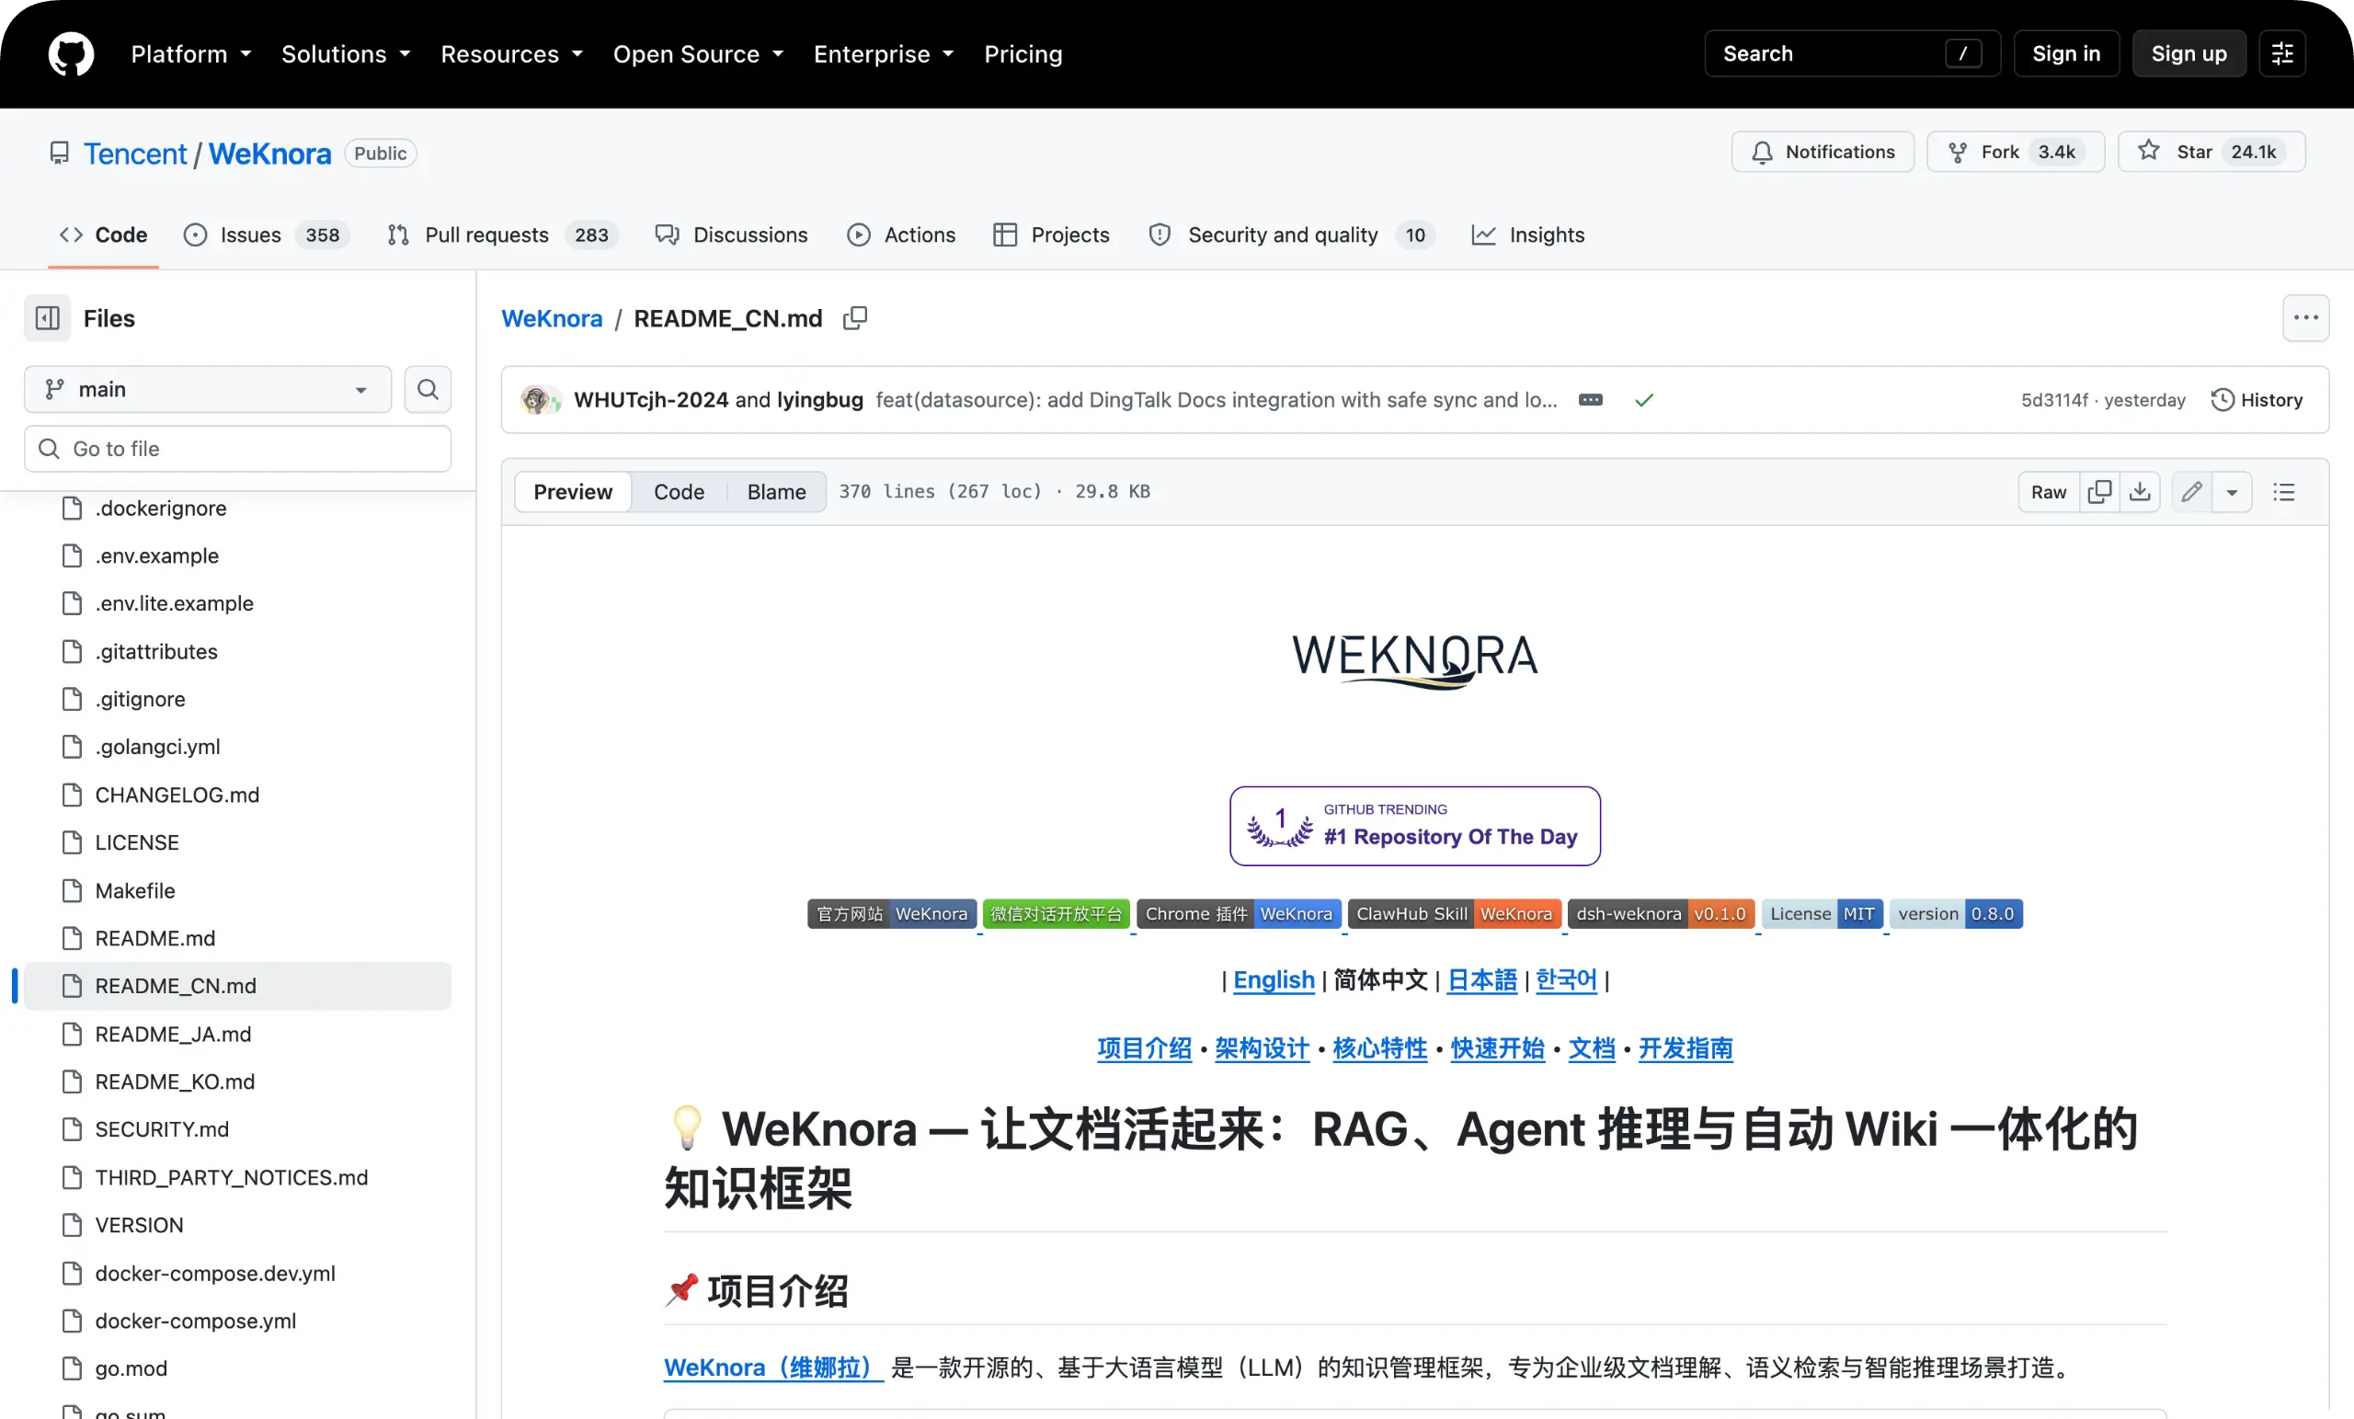Open the document outline list icon
Image resolution: width=2354 pixels, height=1419 pixels.
tap(2283, 492)
